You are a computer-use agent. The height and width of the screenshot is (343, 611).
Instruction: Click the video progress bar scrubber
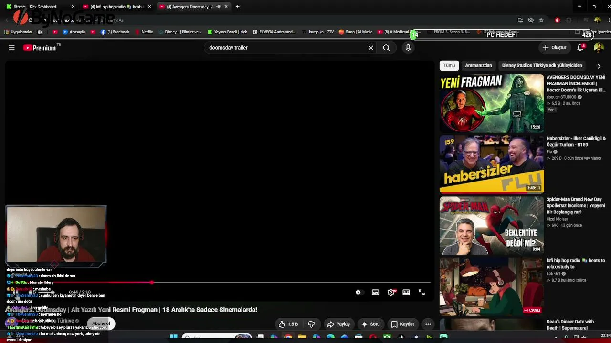tap(152, 282)
